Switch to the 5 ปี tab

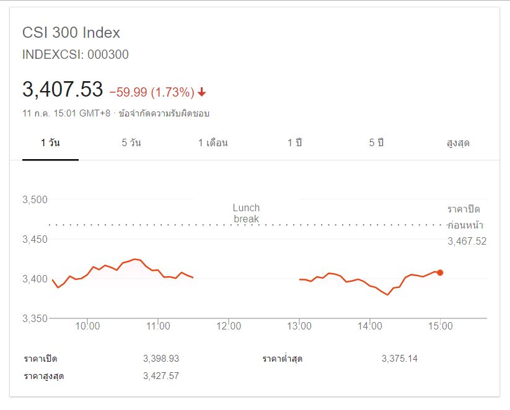376,143
